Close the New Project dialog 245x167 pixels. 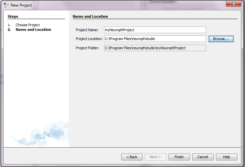click(234, 4)
